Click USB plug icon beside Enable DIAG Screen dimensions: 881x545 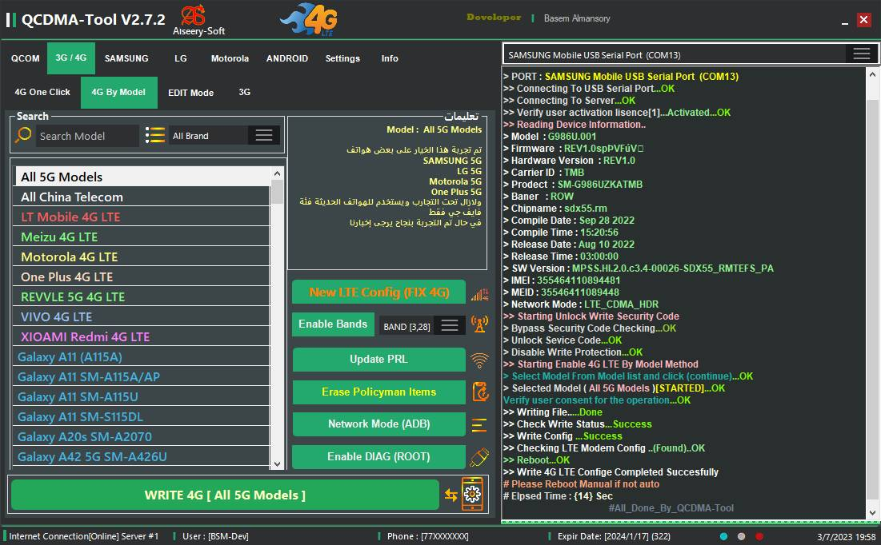(479, 457)
